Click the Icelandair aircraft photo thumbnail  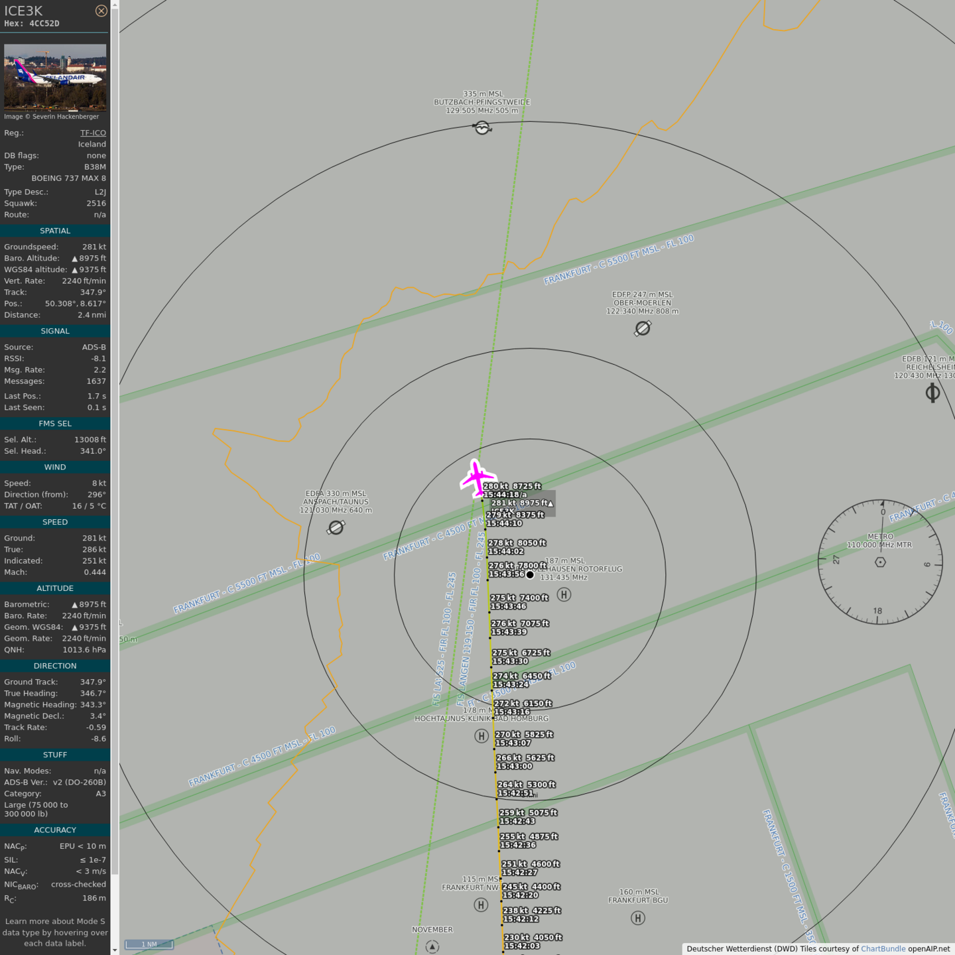[x=55, y=77]
